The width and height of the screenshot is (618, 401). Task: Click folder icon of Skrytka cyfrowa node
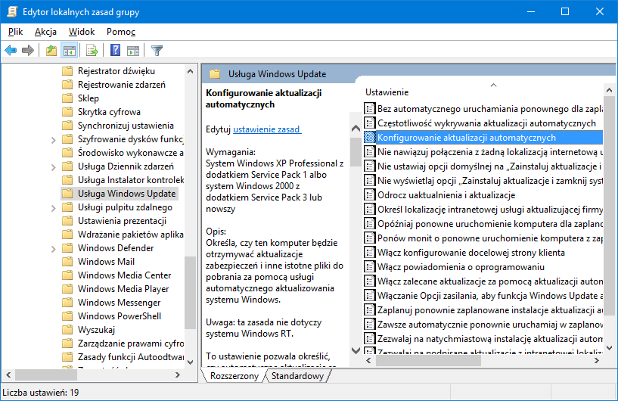[x=67, y=111]
